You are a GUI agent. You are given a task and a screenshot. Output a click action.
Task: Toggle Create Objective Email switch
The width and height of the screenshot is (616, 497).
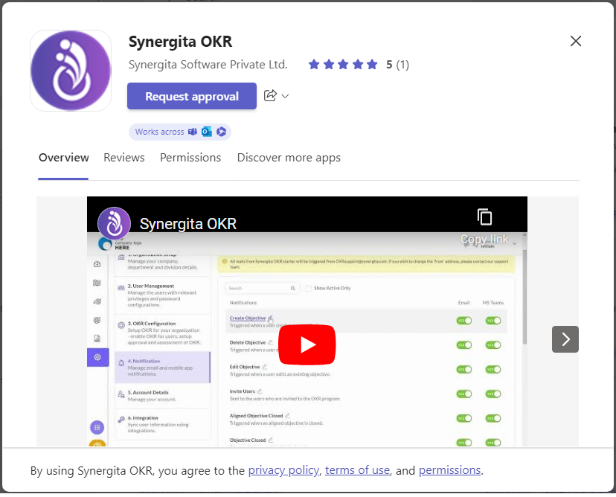click(464, 321)
